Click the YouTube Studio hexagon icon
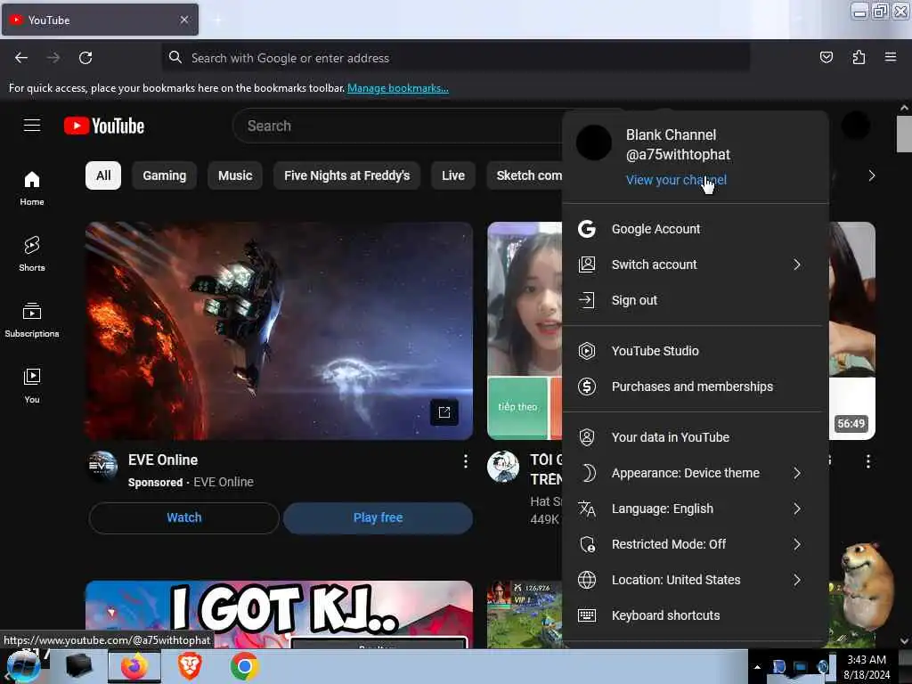This screenshot has height=684, width=912. coord(587,351)
